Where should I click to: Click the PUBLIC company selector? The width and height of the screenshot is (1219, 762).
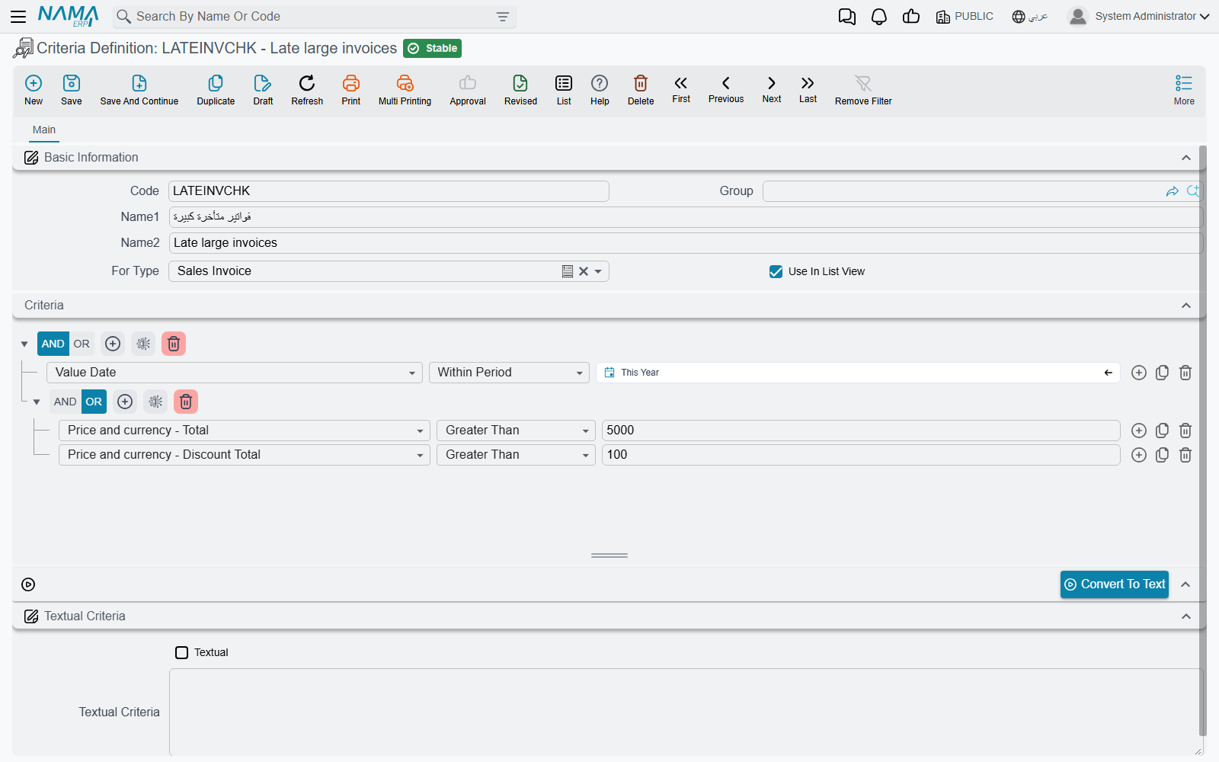965,17
